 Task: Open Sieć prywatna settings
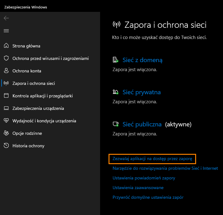tap(141, 92)
